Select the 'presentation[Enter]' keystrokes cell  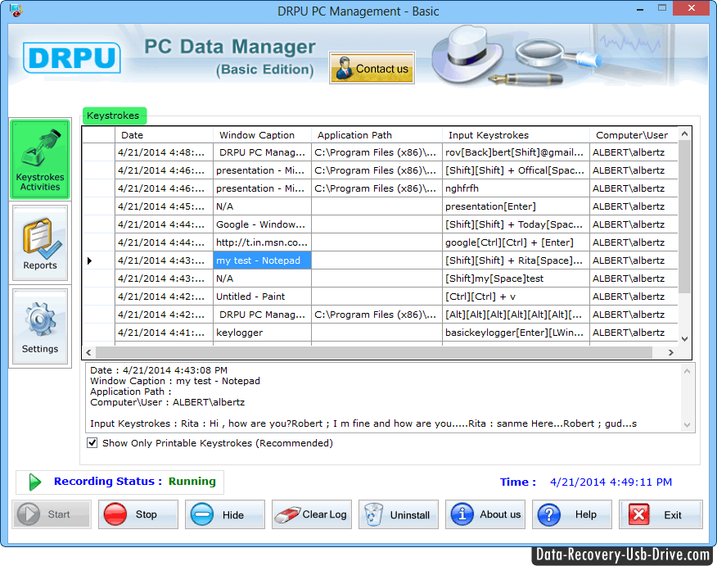516,206
